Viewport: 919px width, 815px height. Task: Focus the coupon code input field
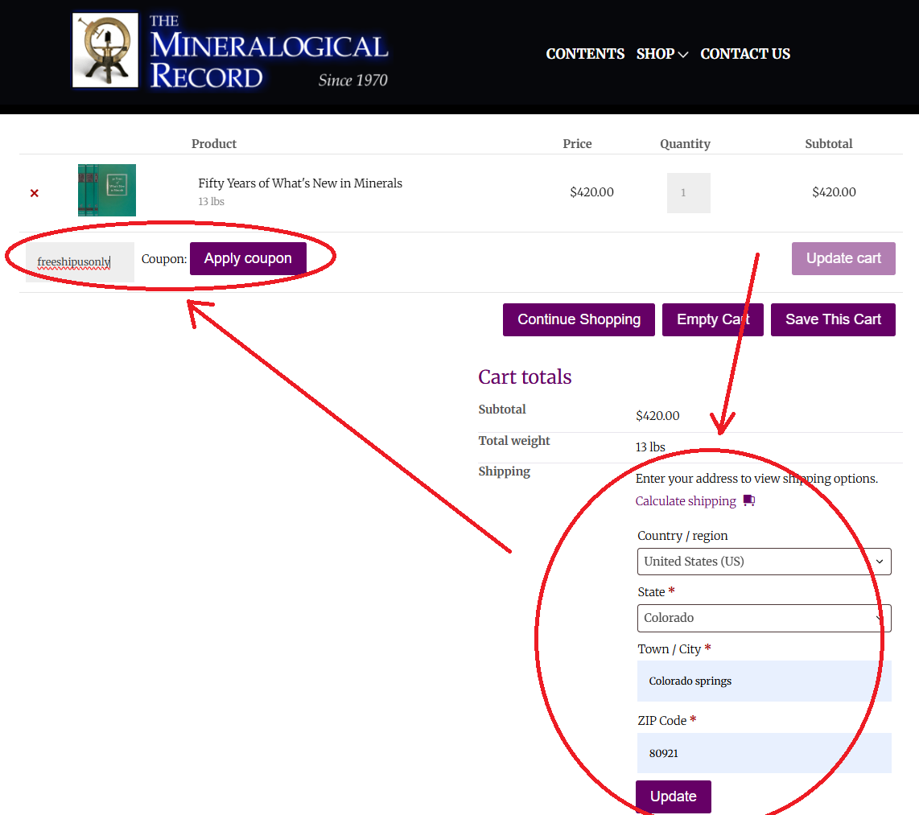tap(80, 261)
